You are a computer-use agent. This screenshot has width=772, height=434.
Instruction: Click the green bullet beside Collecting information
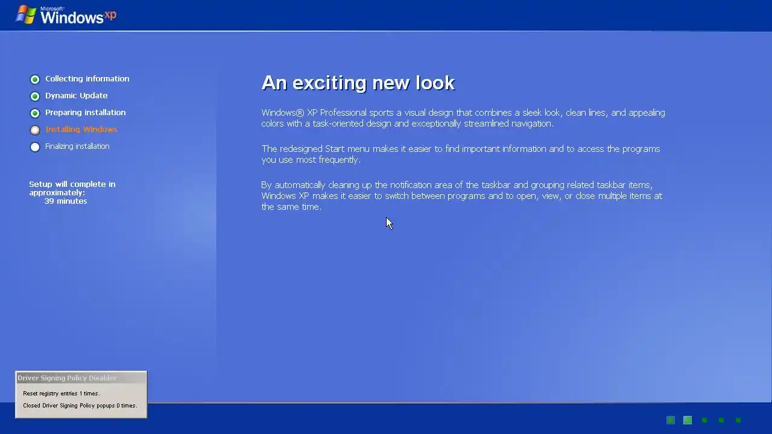click(35, 80)
